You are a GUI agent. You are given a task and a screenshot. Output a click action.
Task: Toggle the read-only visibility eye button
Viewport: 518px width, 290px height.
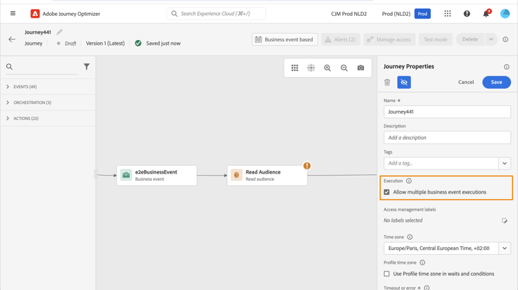point(404,83)
